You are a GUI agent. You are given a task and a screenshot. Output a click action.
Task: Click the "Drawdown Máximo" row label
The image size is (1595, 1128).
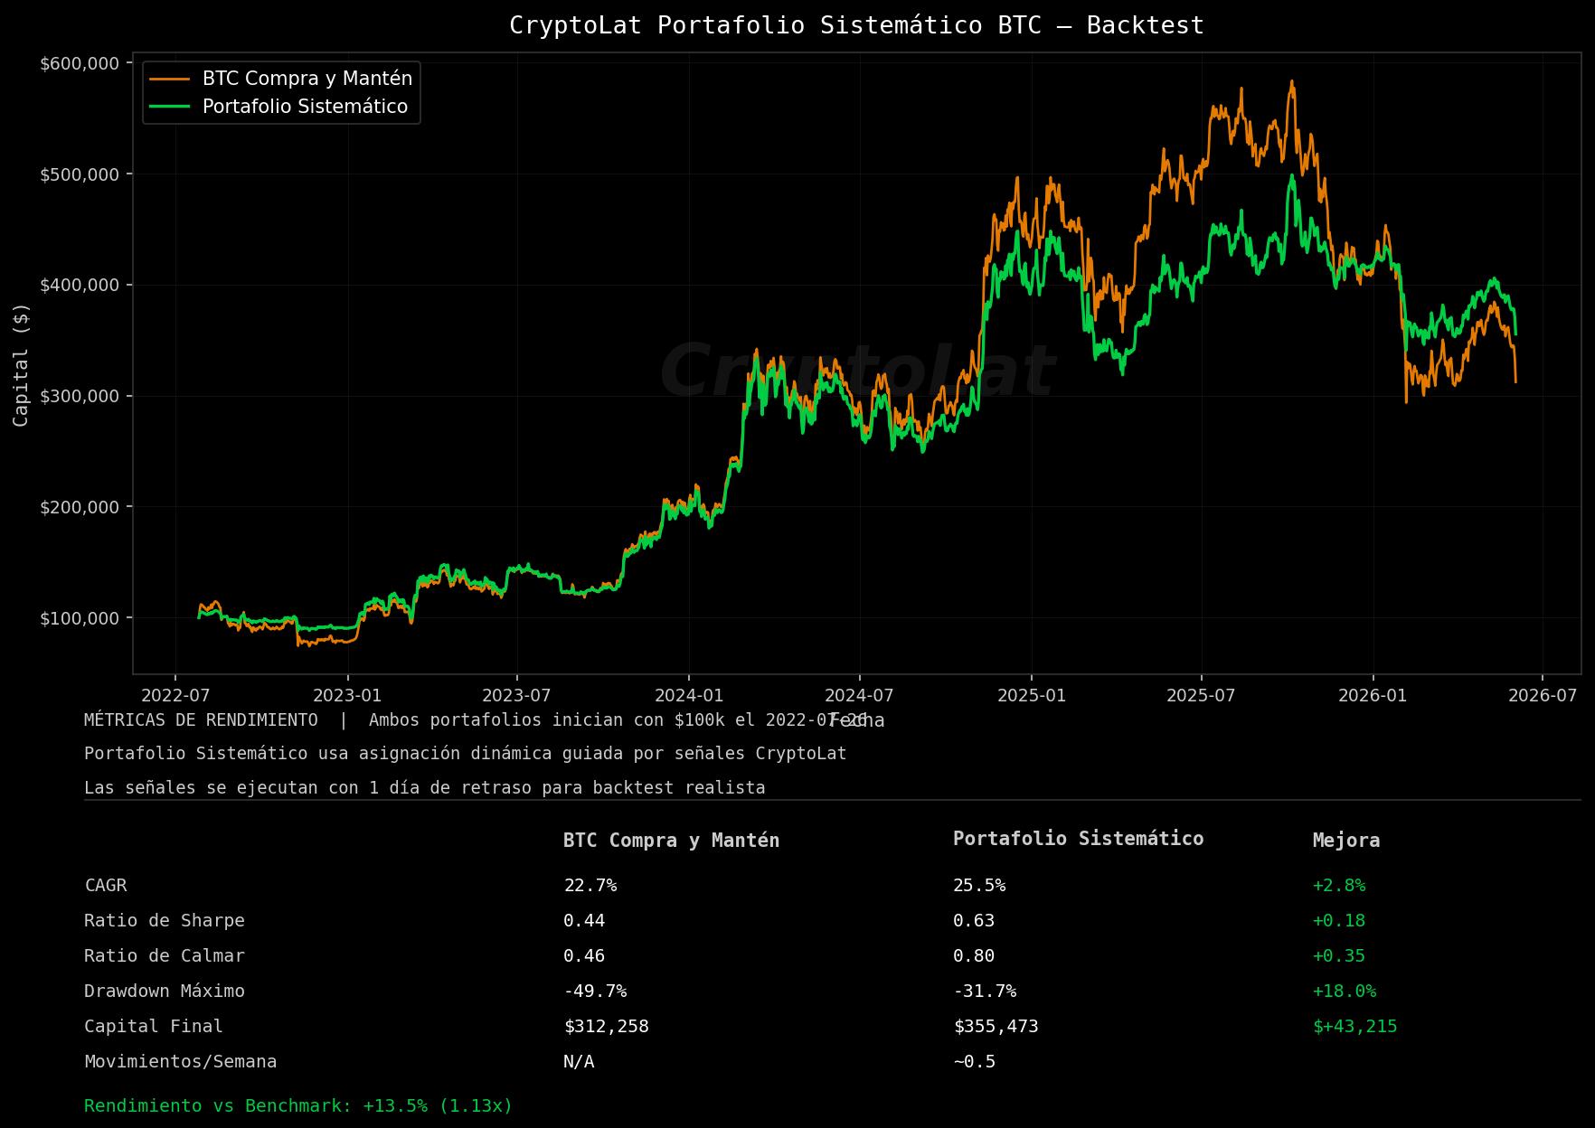coord(165,992)
